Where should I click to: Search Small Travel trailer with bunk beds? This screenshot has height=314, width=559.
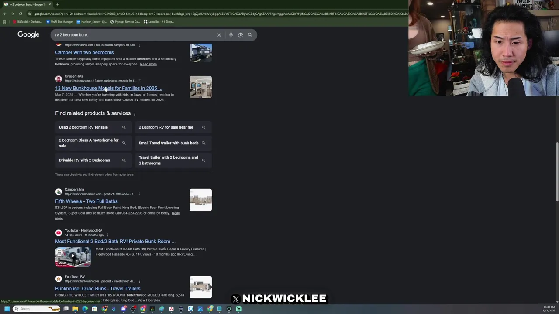tap(173, 143)
